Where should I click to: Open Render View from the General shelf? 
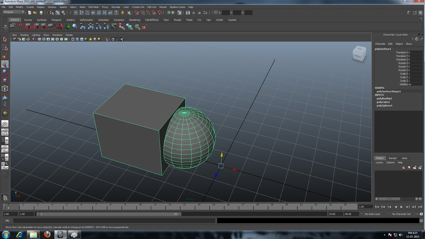click(13, 27)
